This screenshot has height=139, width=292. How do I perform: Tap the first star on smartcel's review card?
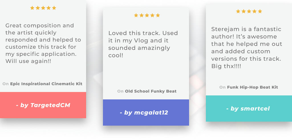(x=238, y=11)
